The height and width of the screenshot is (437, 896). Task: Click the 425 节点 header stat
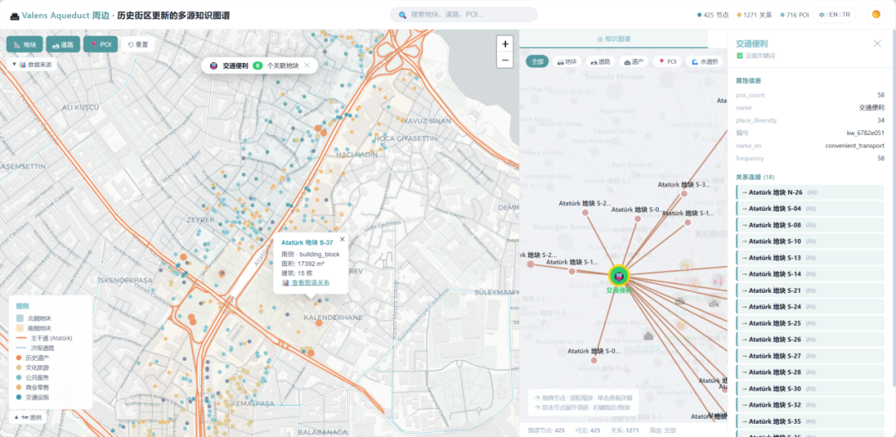tap(713, 15)
